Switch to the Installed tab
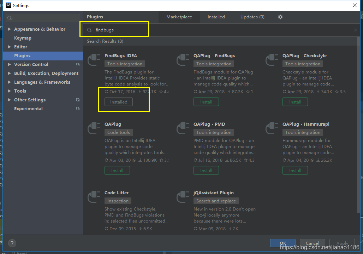The image size is (363, 254). point(216,17)
